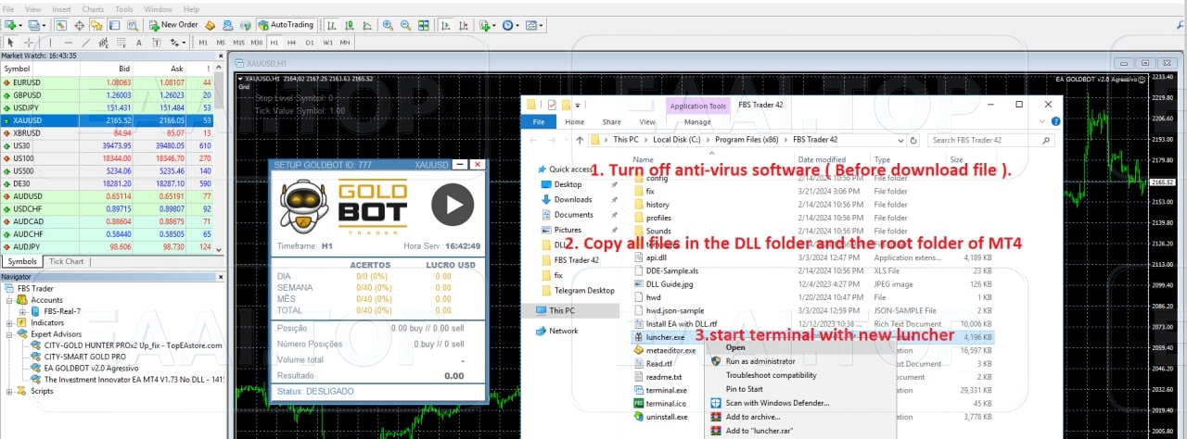Click the GoldBot play button
This screenshot has height=439, width=1187.
[x=453, y=203]
